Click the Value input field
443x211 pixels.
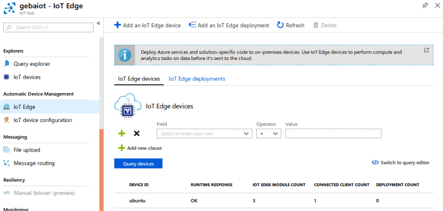[333, 134]
